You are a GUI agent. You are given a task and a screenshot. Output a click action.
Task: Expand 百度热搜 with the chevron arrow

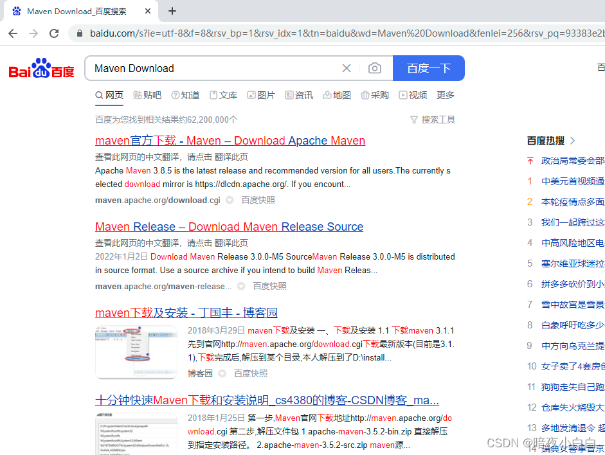(573, 141)
